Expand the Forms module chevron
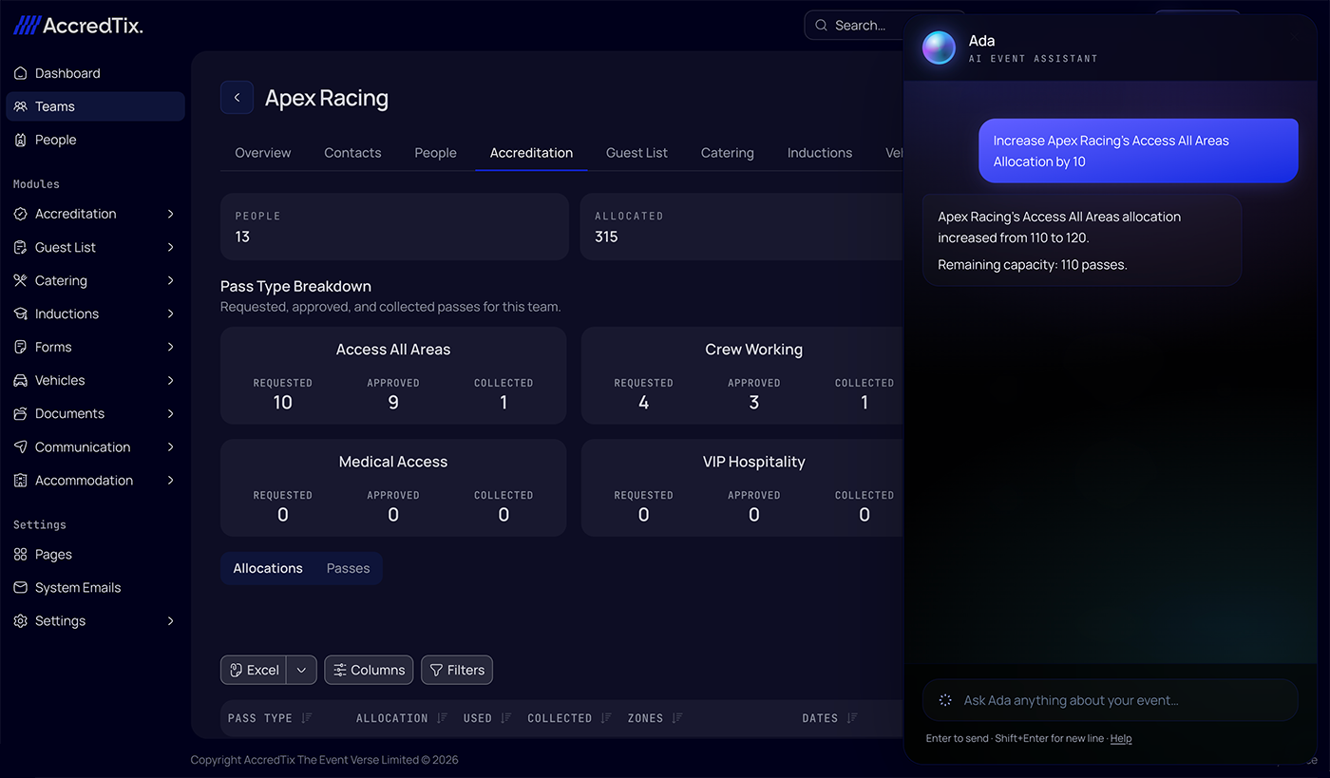This screenshot has height=778, width=1330. coord(171,347)
